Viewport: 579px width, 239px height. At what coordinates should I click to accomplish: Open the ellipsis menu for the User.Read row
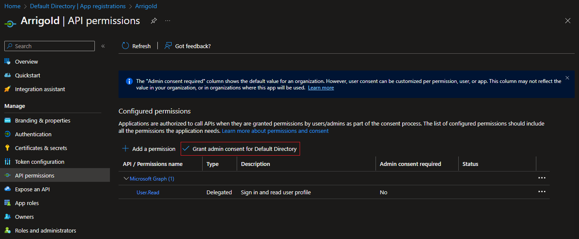click(542, 192)
